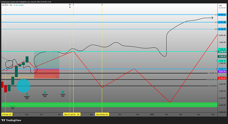Click the 7,800.00 axis value
The height and width of the screenshot is (124, 228).
222,42
